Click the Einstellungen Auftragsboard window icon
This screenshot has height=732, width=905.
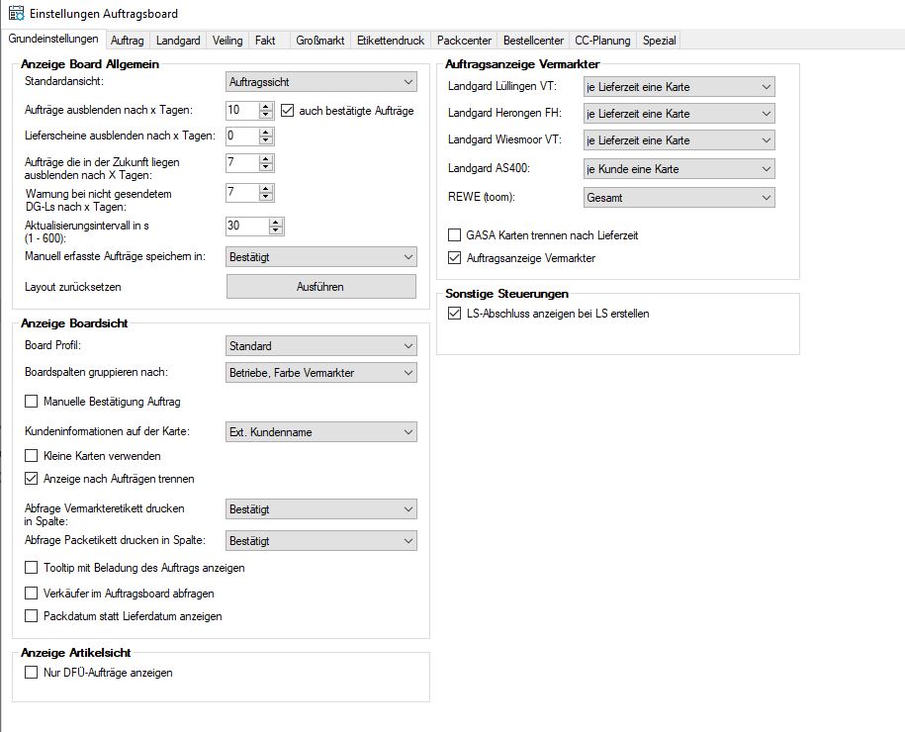[x=17, y=13]
